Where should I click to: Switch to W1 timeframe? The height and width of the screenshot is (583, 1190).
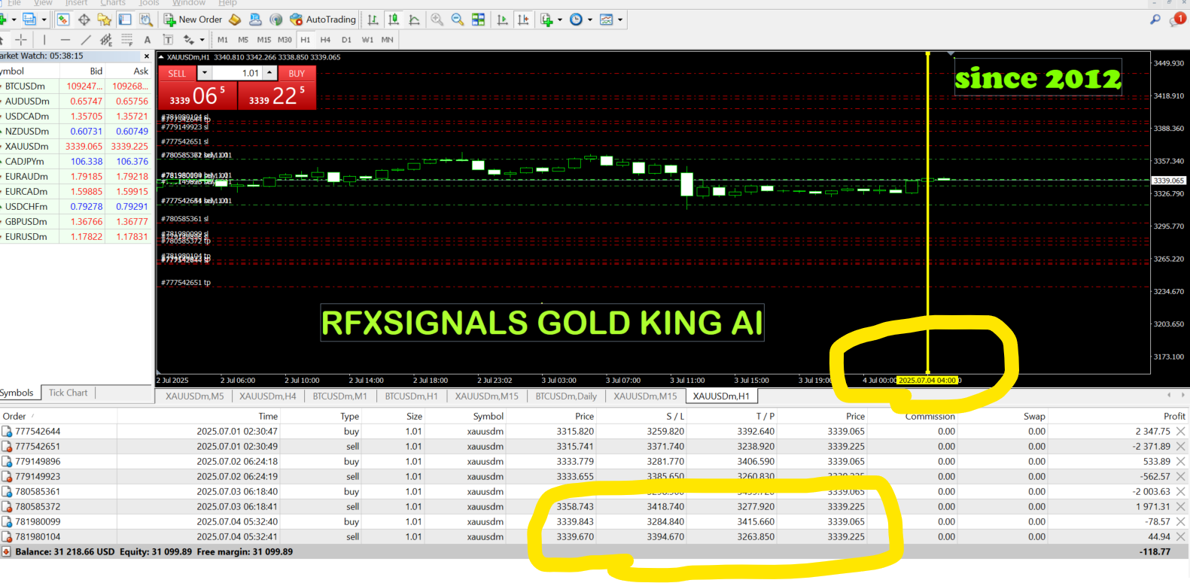pos(367,40)
